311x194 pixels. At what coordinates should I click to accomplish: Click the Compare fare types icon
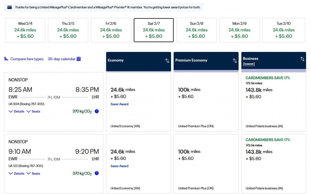[6, 59]
